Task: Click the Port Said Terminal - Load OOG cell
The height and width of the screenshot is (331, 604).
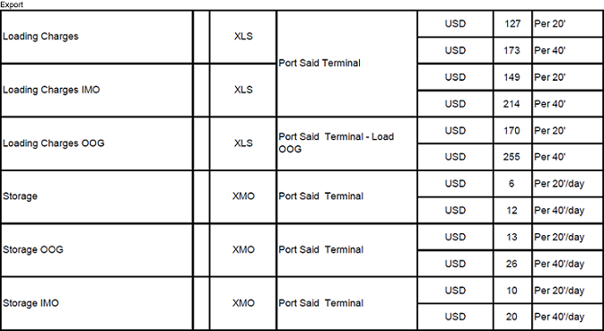Action: (x=346, y=144)
